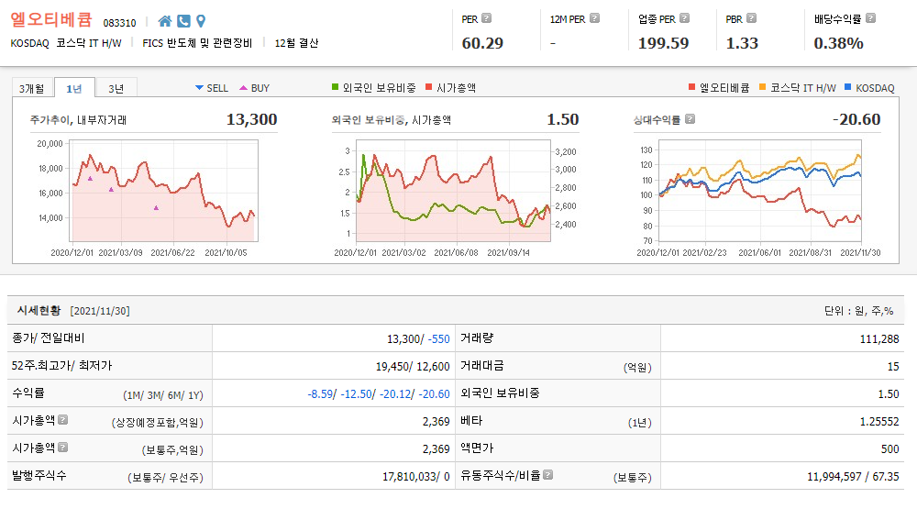Click the map location pin icon
Viewport: 917px width, 509px height.
[201, 22]
